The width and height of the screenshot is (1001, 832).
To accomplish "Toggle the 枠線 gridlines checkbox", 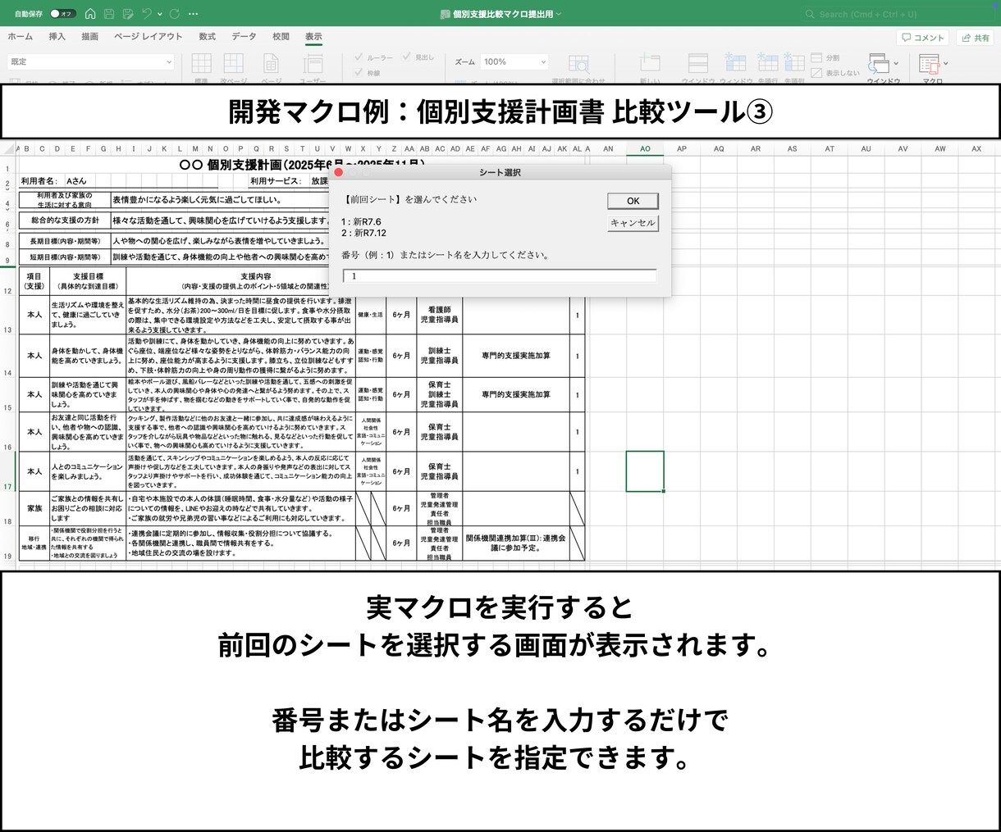I will [x=359, y=73].
